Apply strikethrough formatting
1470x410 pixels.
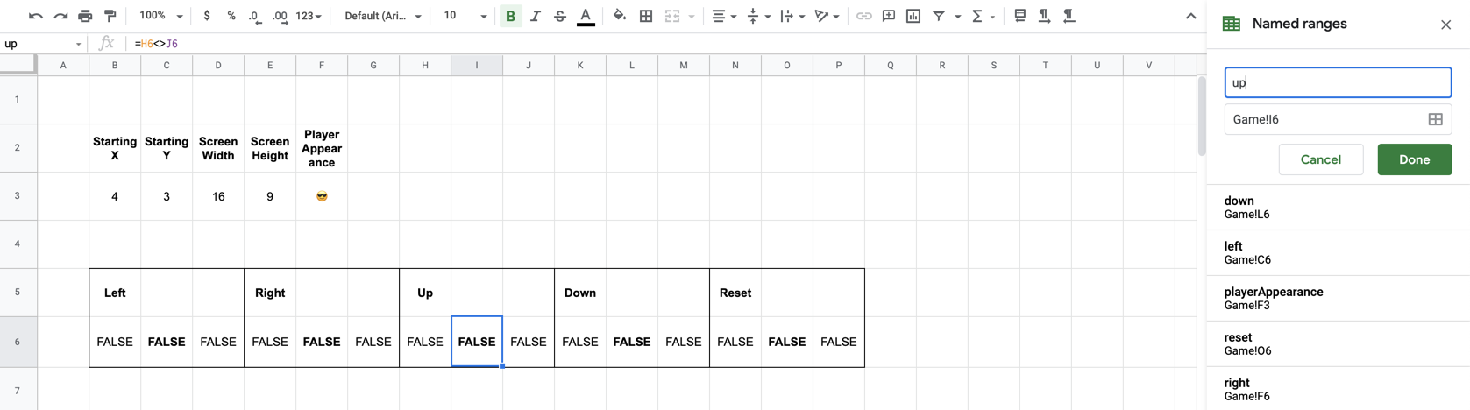[x=560, y=16]
